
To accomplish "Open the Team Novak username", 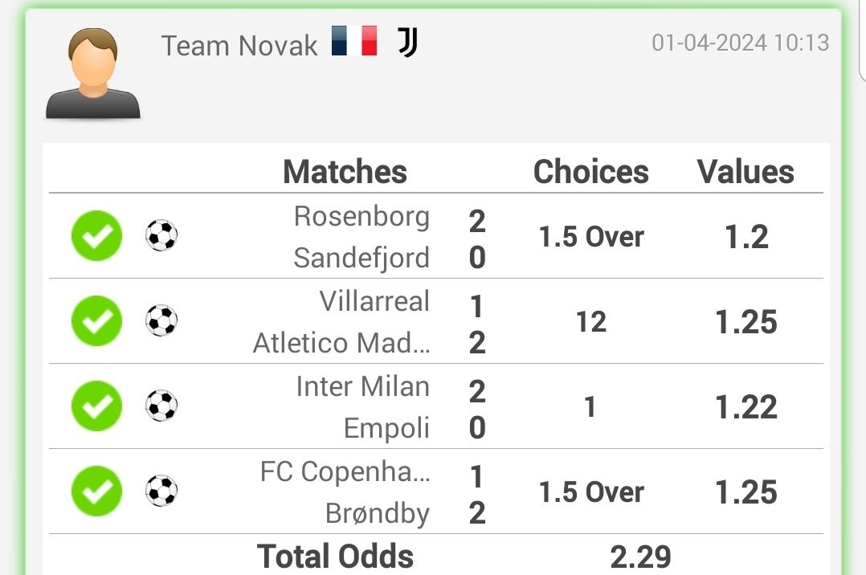I will tap(239, 45).
